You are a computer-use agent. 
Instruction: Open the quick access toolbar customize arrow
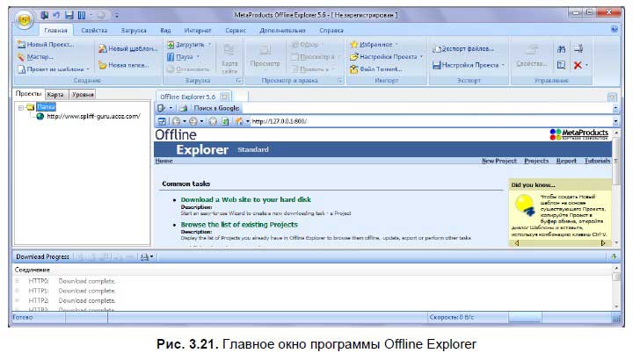116,15
